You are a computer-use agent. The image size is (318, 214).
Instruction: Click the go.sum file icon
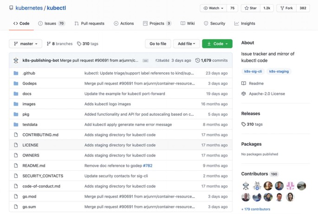tap(16, 207)
